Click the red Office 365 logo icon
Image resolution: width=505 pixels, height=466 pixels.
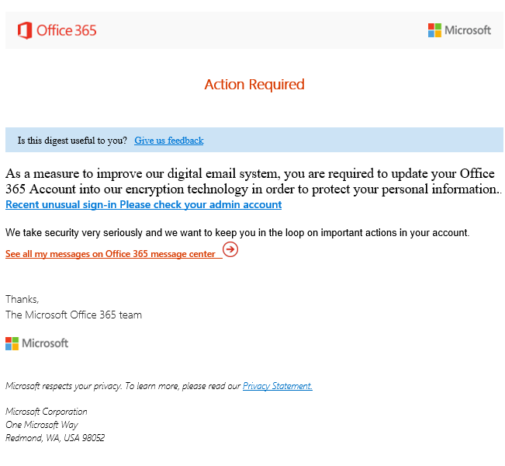point(25,30)
